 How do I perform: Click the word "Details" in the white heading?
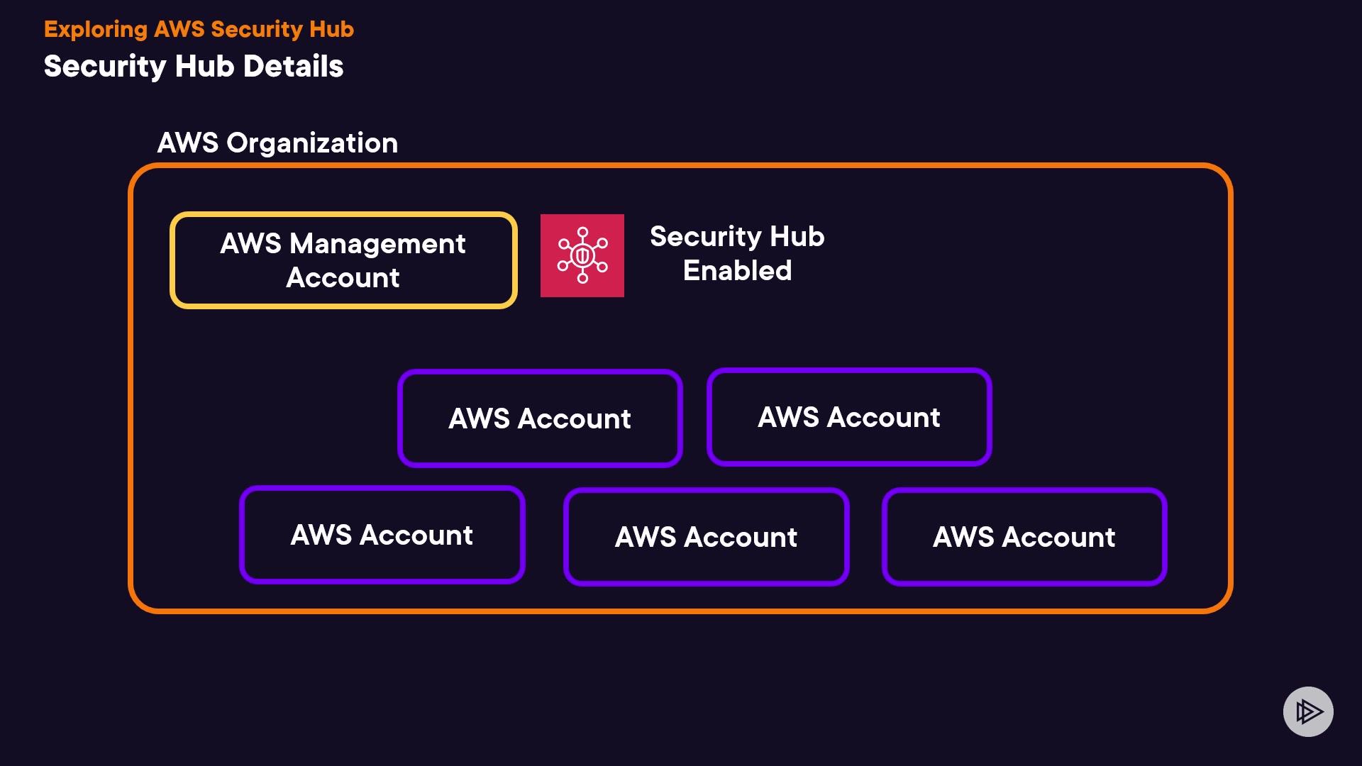point(293,66)
